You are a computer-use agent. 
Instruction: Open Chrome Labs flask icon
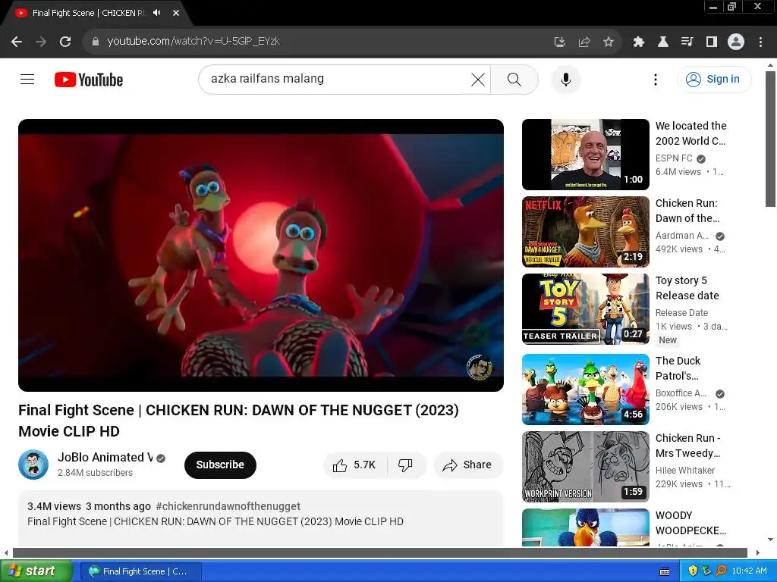(663, 42)
